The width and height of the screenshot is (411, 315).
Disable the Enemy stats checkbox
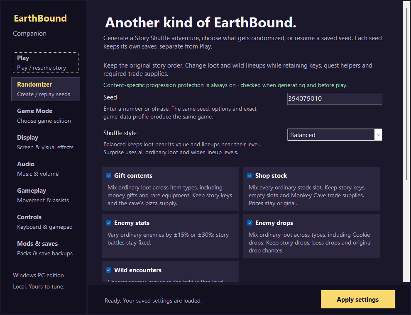(x=108, y=223)
